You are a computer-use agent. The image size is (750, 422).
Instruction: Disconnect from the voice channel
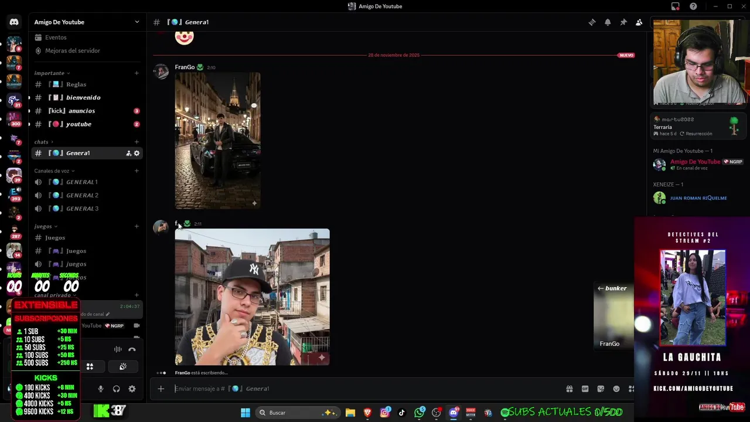tap(132, 349)
